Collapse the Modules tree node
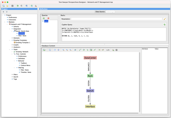 (x=5, y=22)
